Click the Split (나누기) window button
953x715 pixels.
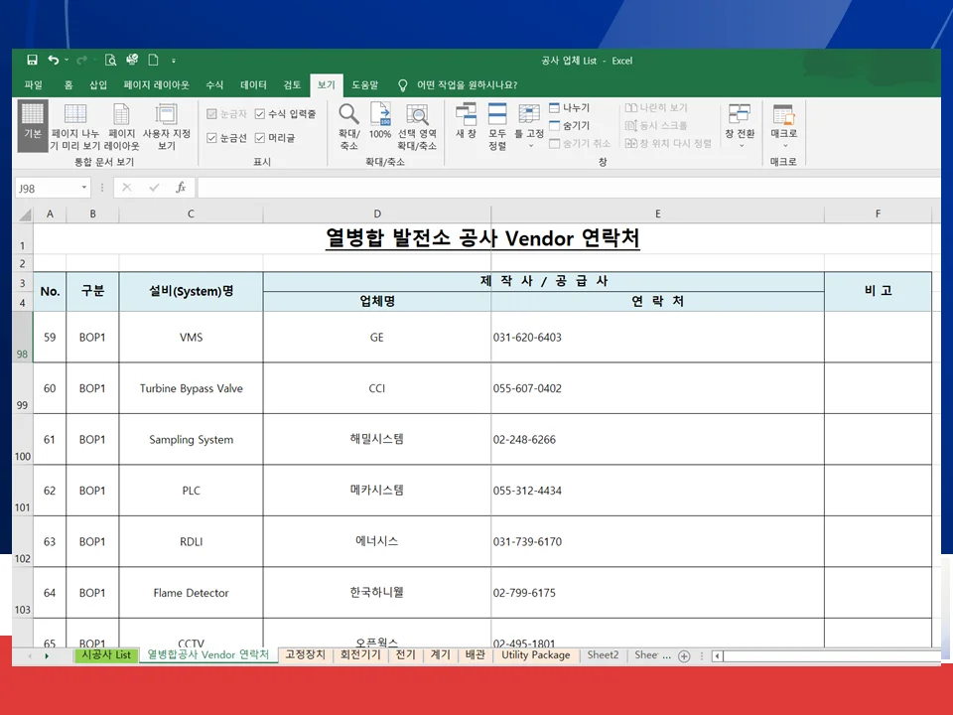pos(570,107)
